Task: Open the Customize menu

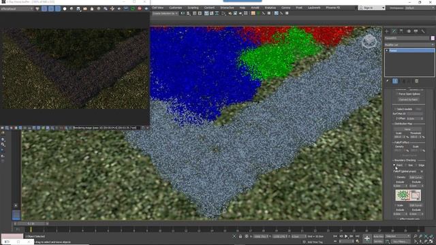Action: click(176, 7)
